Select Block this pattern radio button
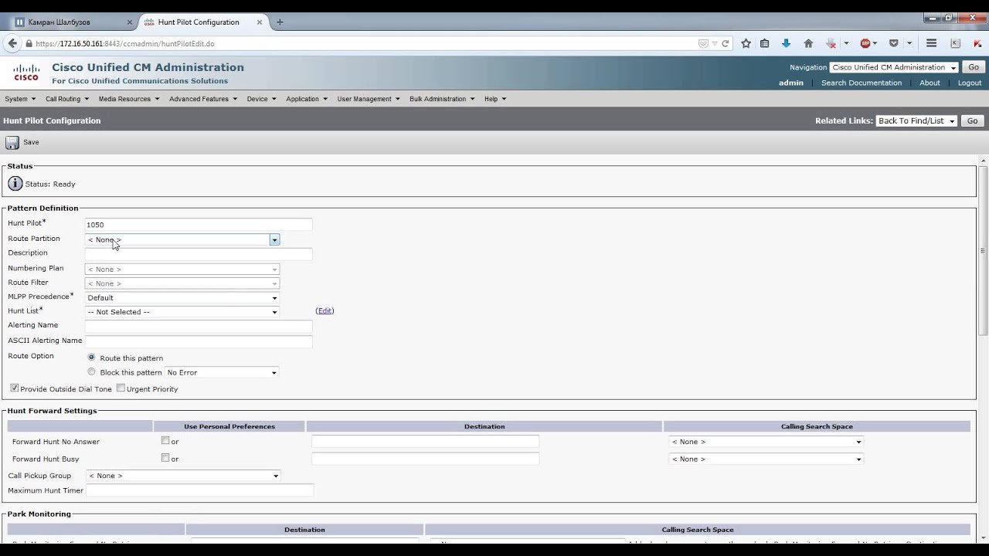This screenshot has width=989, height=556. [91, 372]
